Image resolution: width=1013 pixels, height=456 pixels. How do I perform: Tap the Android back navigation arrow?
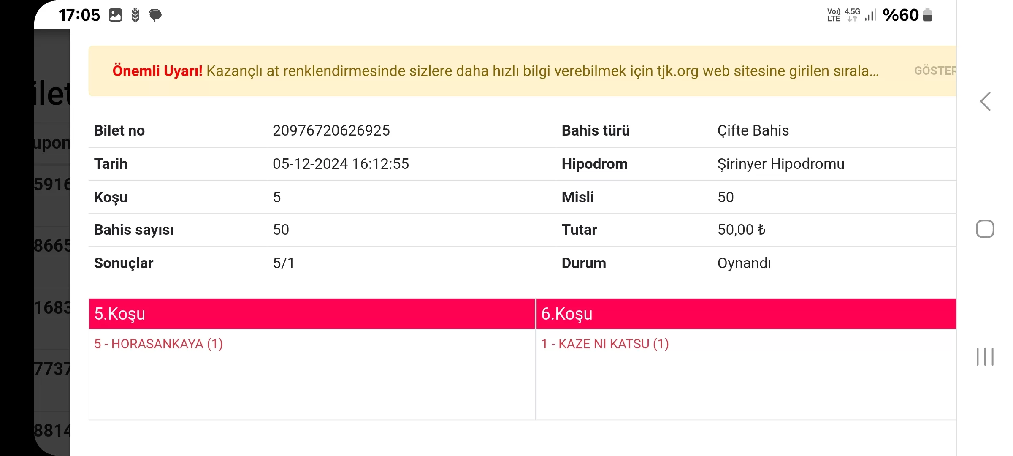coord(985,102)
